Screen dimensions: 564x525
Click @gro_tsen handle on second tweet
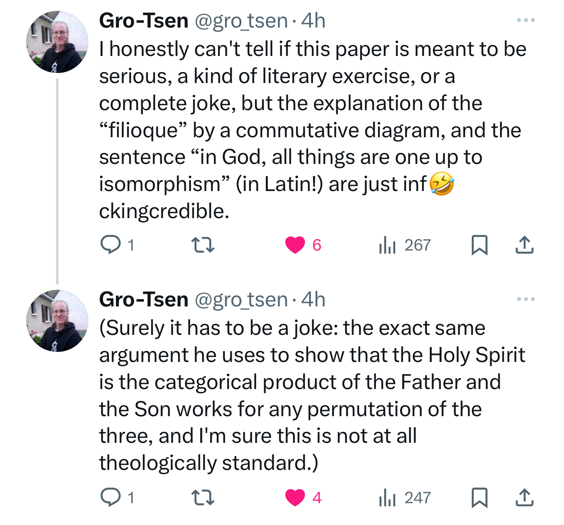point(240,300)
